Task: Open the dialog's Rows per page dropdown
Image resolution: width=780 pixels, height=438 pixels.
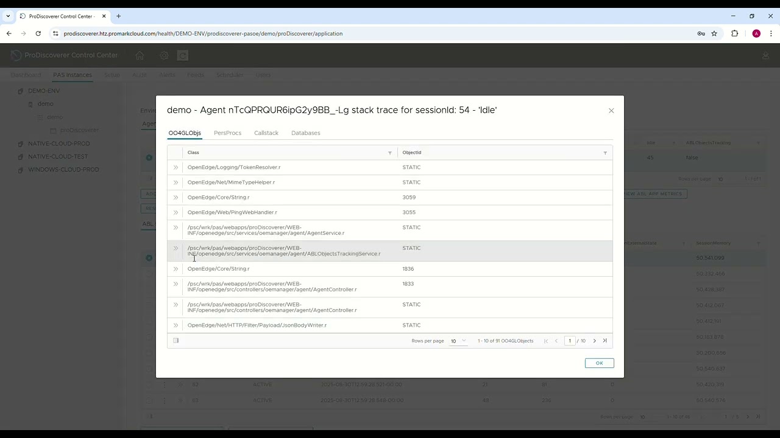Action: point(458,341)
